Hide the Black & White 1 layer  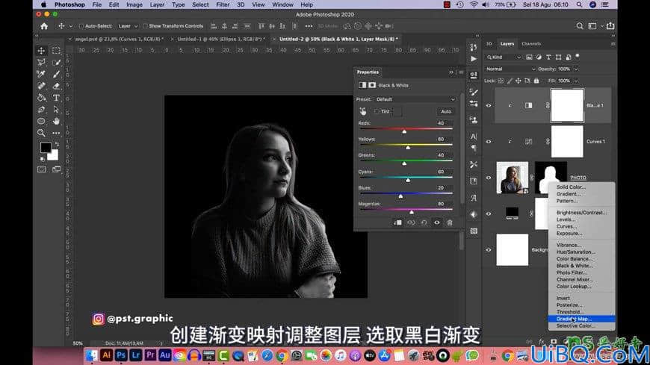(x=489, y=106)
